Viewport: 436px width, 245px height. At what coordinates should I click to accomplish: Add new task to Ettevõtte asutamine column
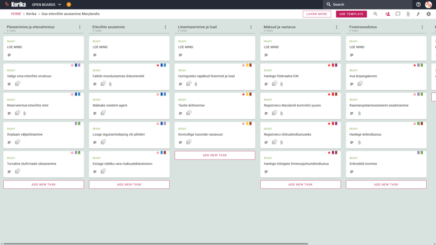click(x=129, y=185)
